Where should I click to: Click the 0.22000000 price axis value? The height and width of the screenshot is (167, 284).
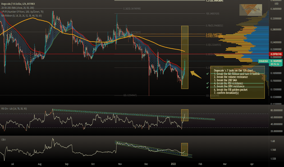click(x=276, y=49)
